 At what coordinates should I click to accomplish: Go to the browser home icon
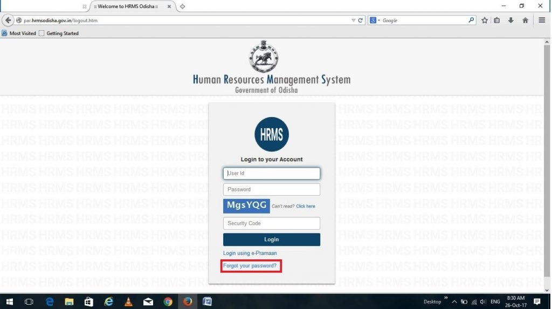pos(525,20)
